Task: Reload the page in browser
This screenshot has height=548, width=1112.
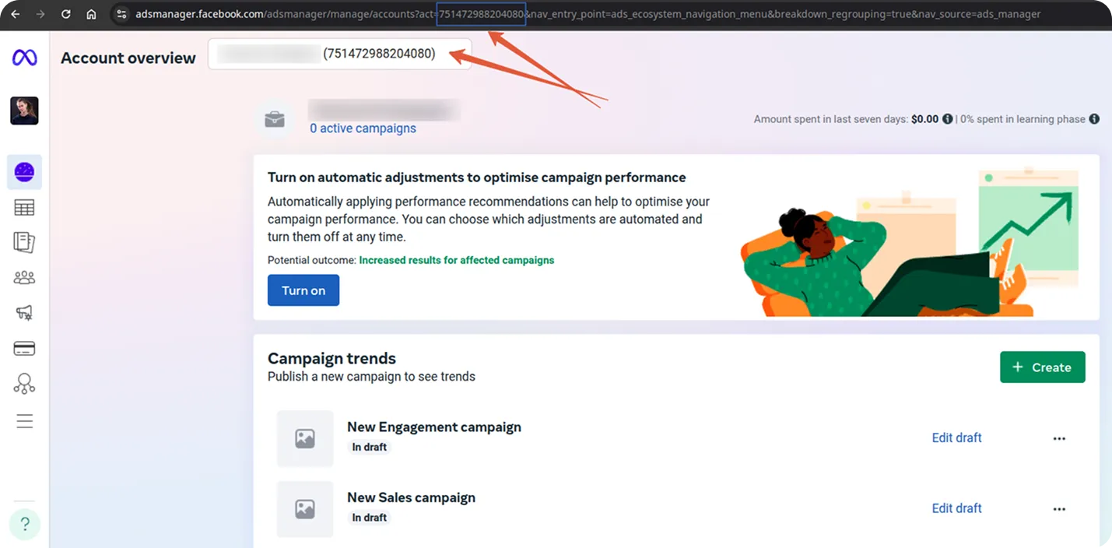Action: [x=66, y=14]
